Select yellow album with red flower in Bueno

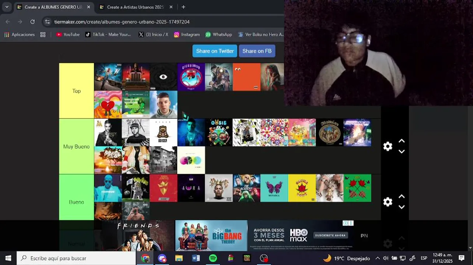(x=302, y=188)
